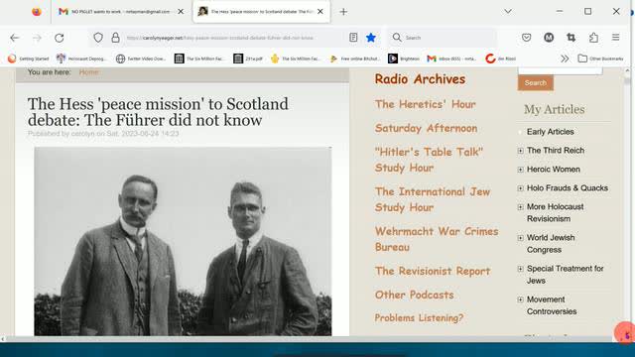
Task: Open 231a.pdf bookmark
Action: tap(248, 59)
